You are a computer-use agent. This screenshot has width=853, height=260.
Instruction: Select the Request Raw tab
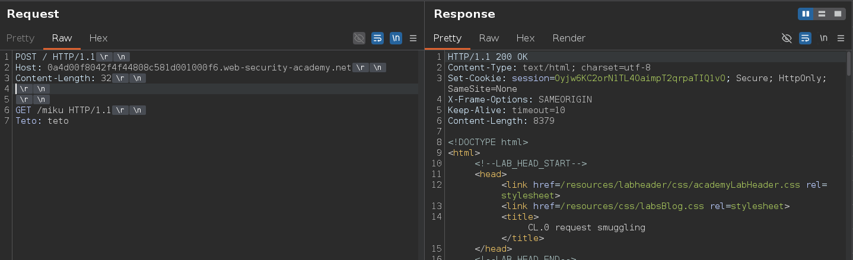click(62, 38)
